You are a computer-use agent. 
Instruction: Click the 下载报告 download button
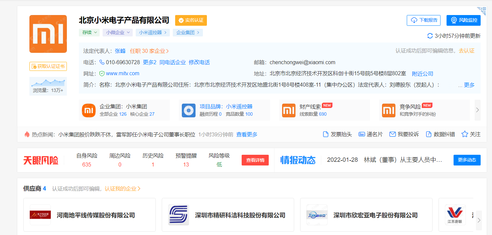423,20
